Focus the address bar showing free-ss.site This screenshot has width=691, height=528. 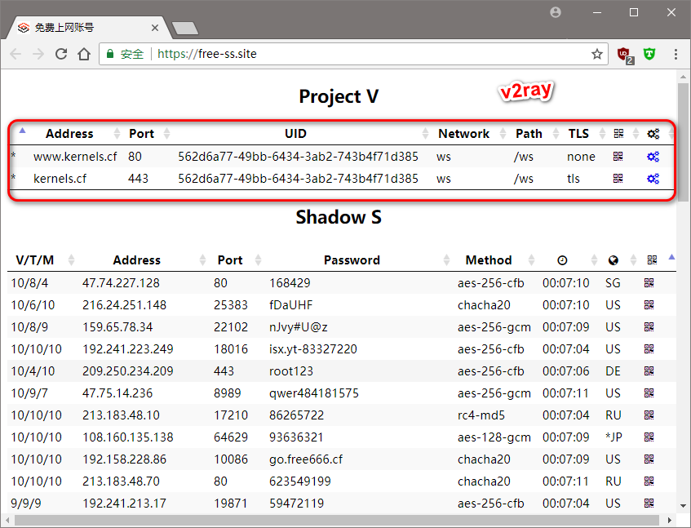(352, 54)
